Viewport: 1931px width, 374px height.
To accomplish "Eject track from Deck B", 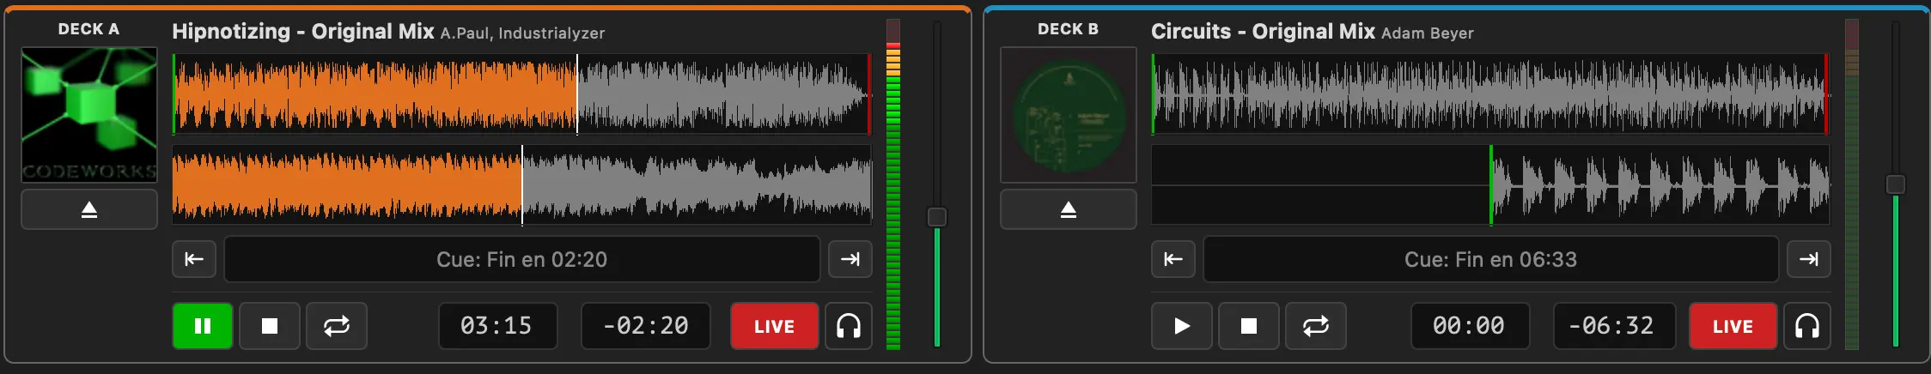I will (x=1069, y=209).
